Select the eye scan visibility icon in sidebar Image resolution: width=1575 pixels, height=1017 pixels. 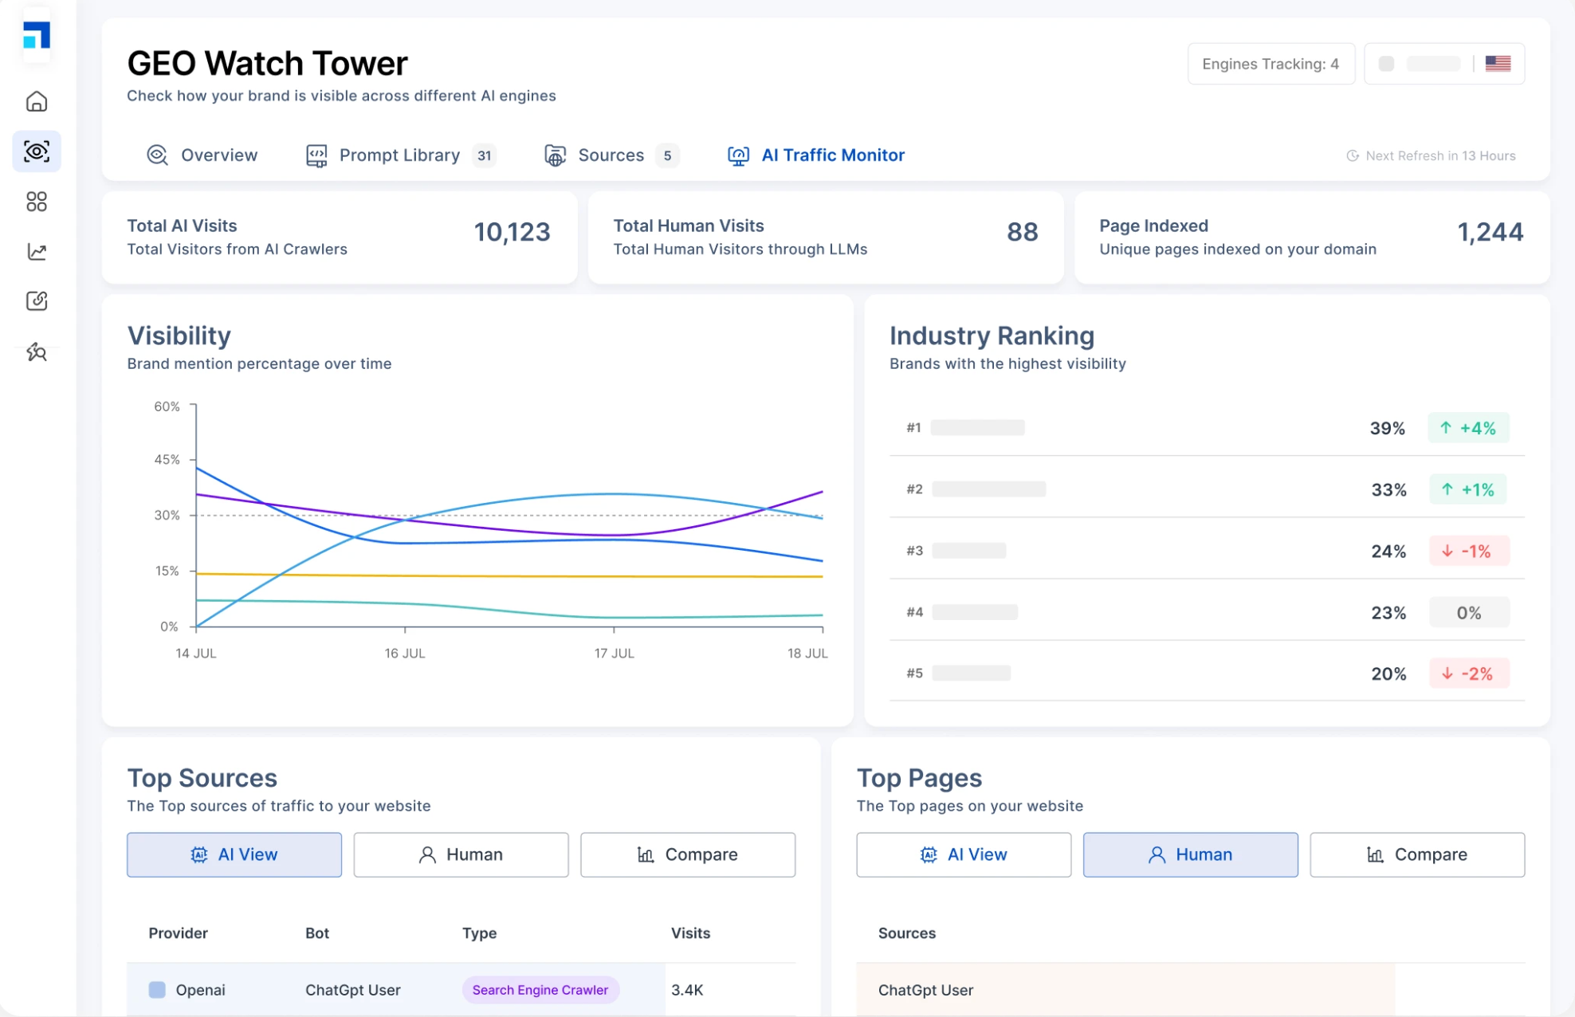coord(36,151)
